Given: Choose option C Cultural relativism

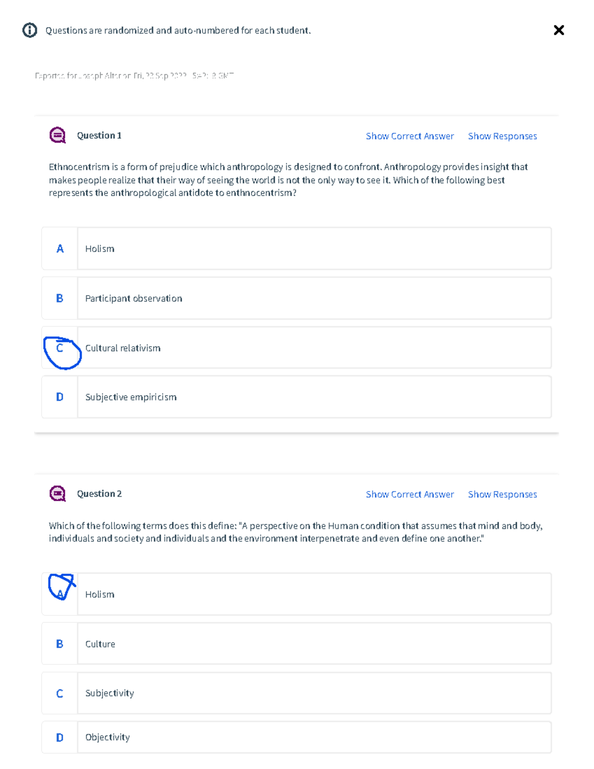Looking at the screenshot, I should tap(297, 348).
